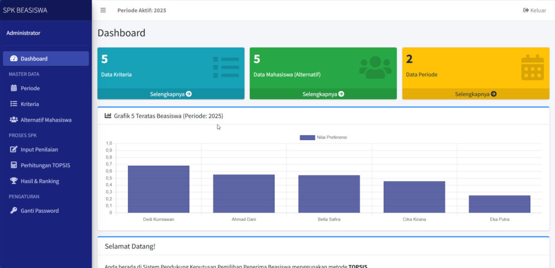The width and height of the screenshot is (555, 268).
Task: Click the key icon for Ganti Password
Action: (14, 211)
